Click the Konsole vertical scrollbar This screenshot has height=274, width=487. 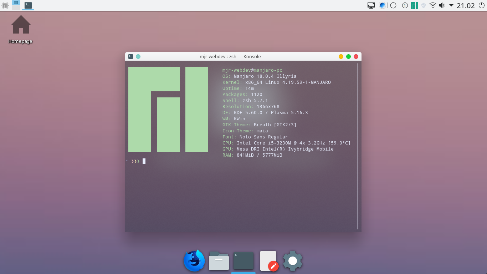(358, 146)
